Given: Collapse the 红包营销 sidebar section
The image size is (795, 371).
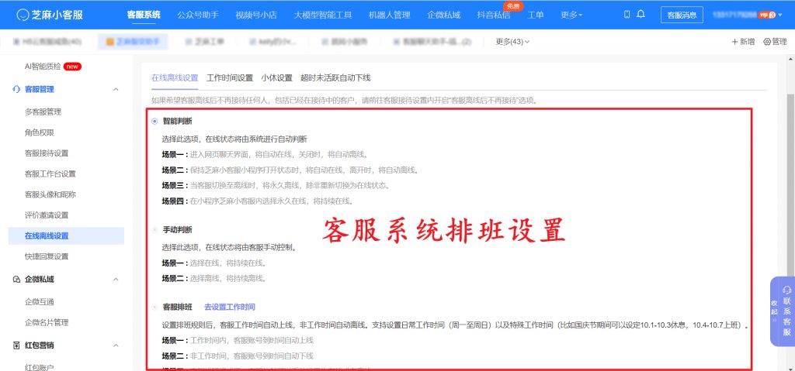Looking at the screenshot, I should [116, 345].
